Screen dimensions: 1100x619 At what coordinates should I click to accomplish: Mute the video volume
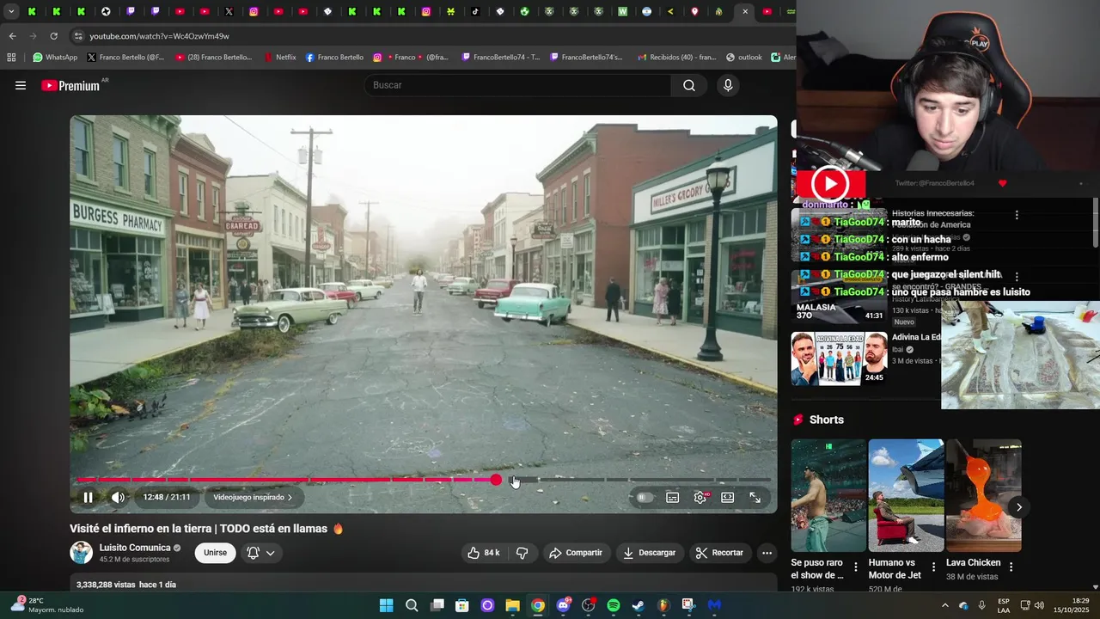(118, 497)
